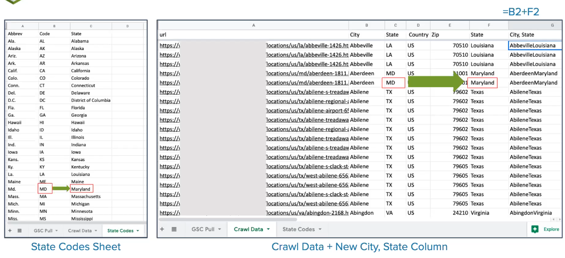Screen dimensions: 565x258
Task: Open the abilene-airport URL link
Action: [307, 111]
